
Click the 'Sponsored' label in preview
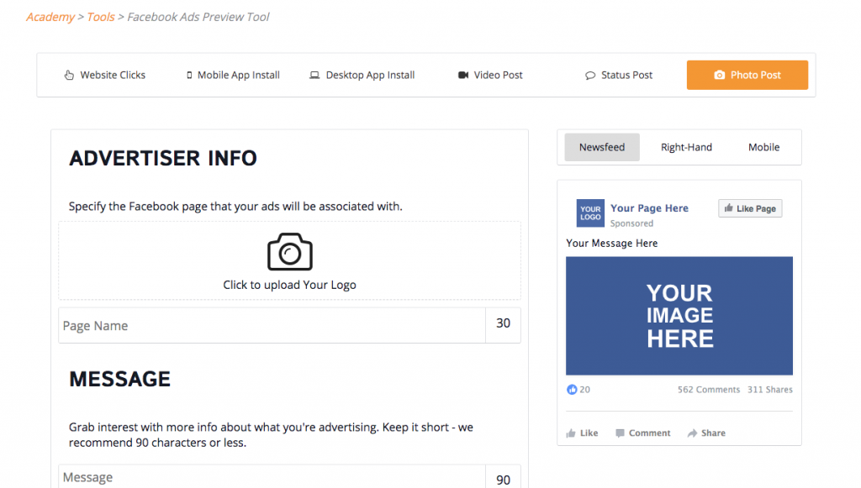[x=631, y=223]
